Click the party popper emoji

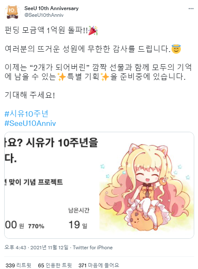pyautogui.click(x=93, y=31)
